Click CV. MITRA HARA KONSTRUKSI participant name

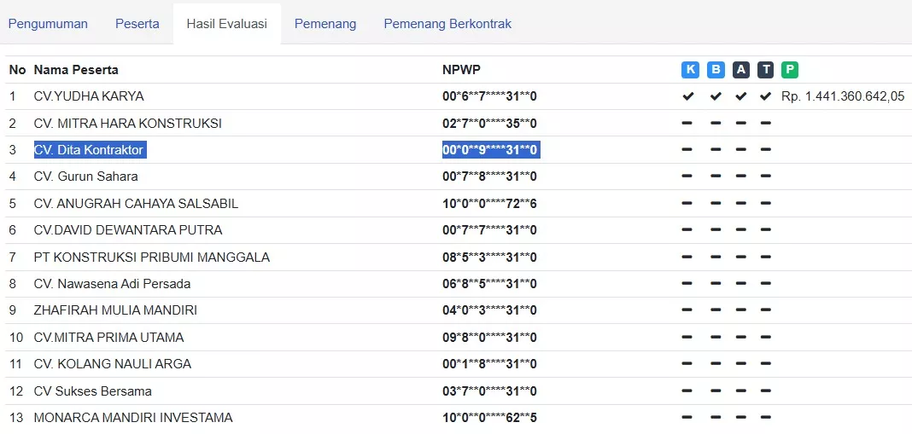(128, 124)
